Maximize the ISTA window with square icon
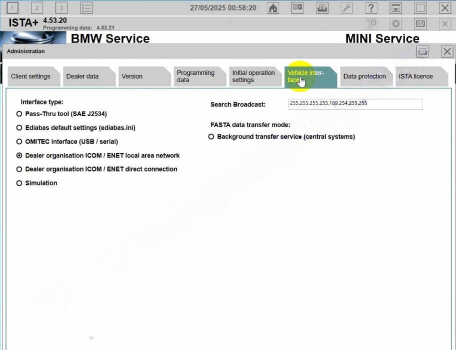This screenshot has width=456, height=350. click(420, 8)
